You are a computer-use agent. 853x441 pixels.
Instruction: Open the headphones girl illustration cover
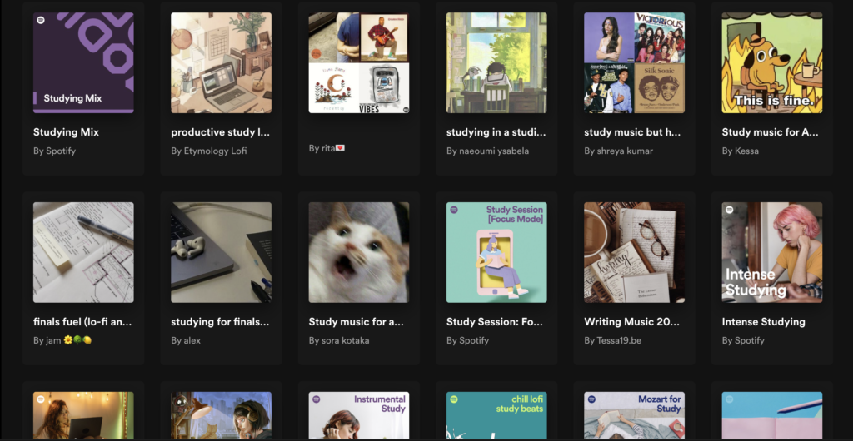(x=221, y=416)
